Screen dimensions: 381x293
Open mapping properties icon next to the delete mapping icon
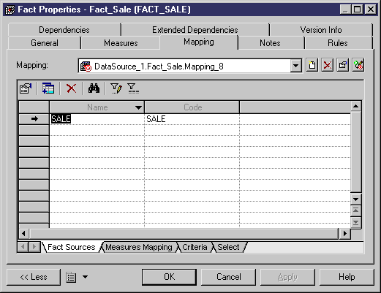(342, 65)
